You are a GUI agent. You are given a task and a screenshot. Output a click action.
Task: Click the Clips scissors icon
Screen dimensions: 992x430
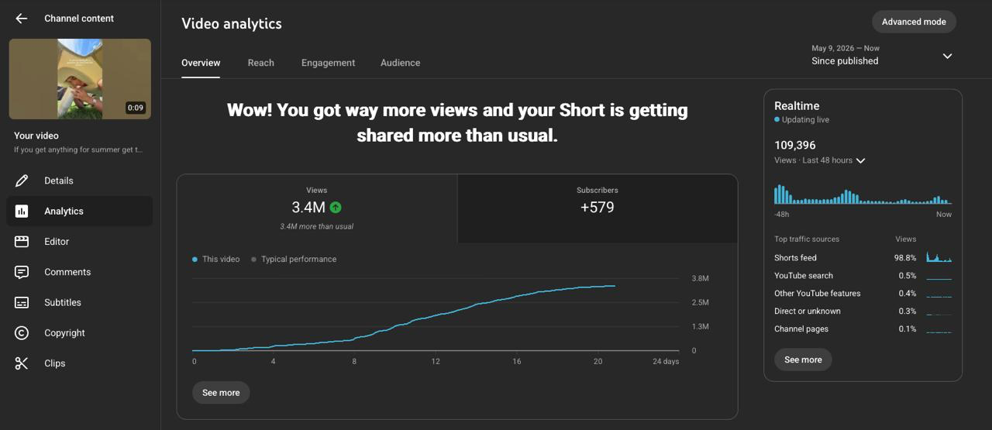[x=22, y=363]
